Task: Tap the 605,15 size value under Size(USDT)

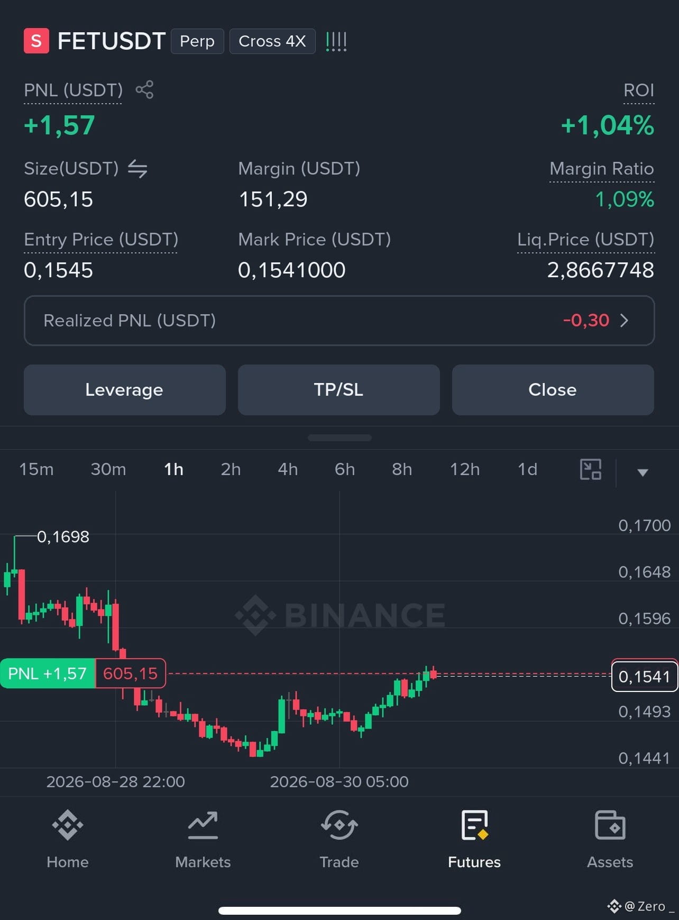Action: (58, 199)
